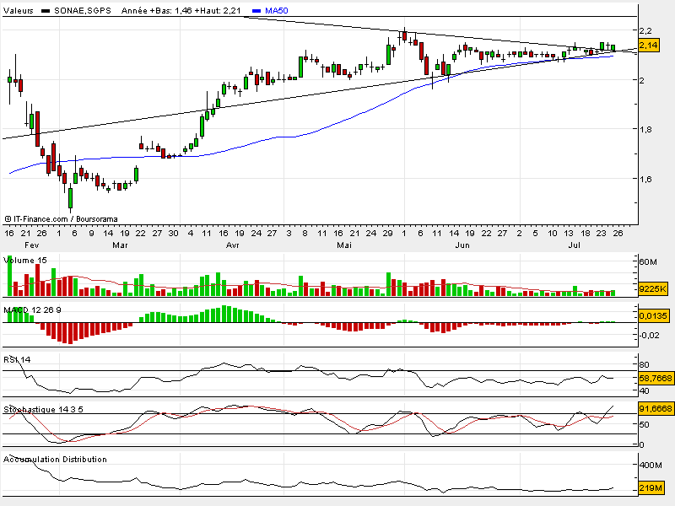
Task: Click the SONAE,SGPS title text
Action: (83, 11)
